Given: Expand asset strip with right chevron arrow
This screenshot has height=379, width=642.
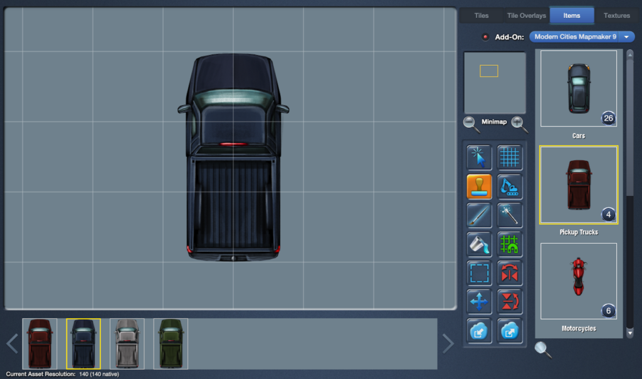Looking at the screenshot, I should [448, 343].
